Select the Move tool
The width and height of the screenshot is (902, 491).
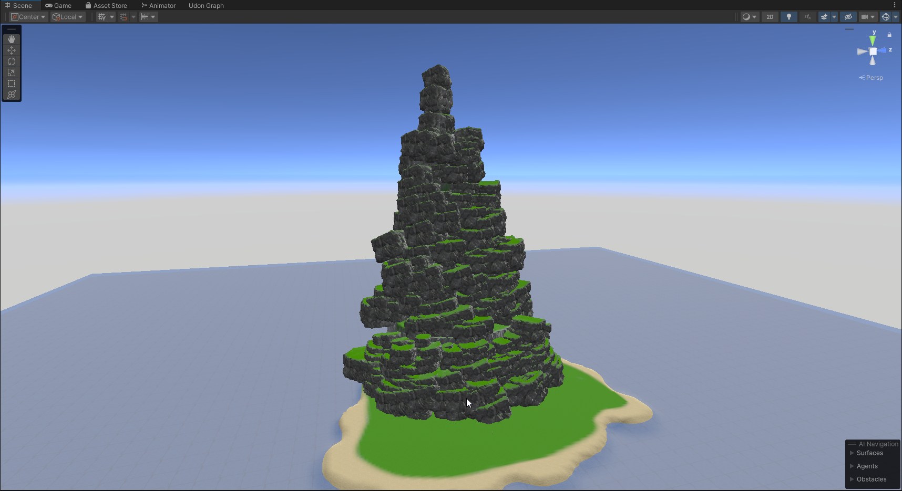pyautogui.click(x=12, y=50)
